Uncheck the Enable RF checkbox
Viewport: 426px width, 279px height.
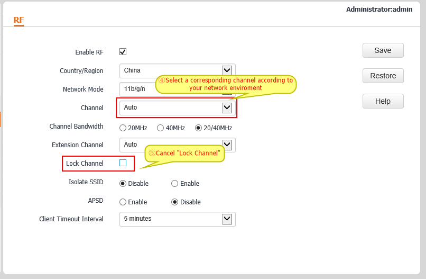[123, 52]
